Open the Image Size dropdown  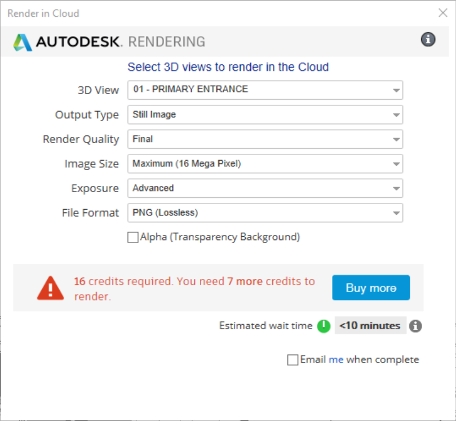tap(395, 163)
